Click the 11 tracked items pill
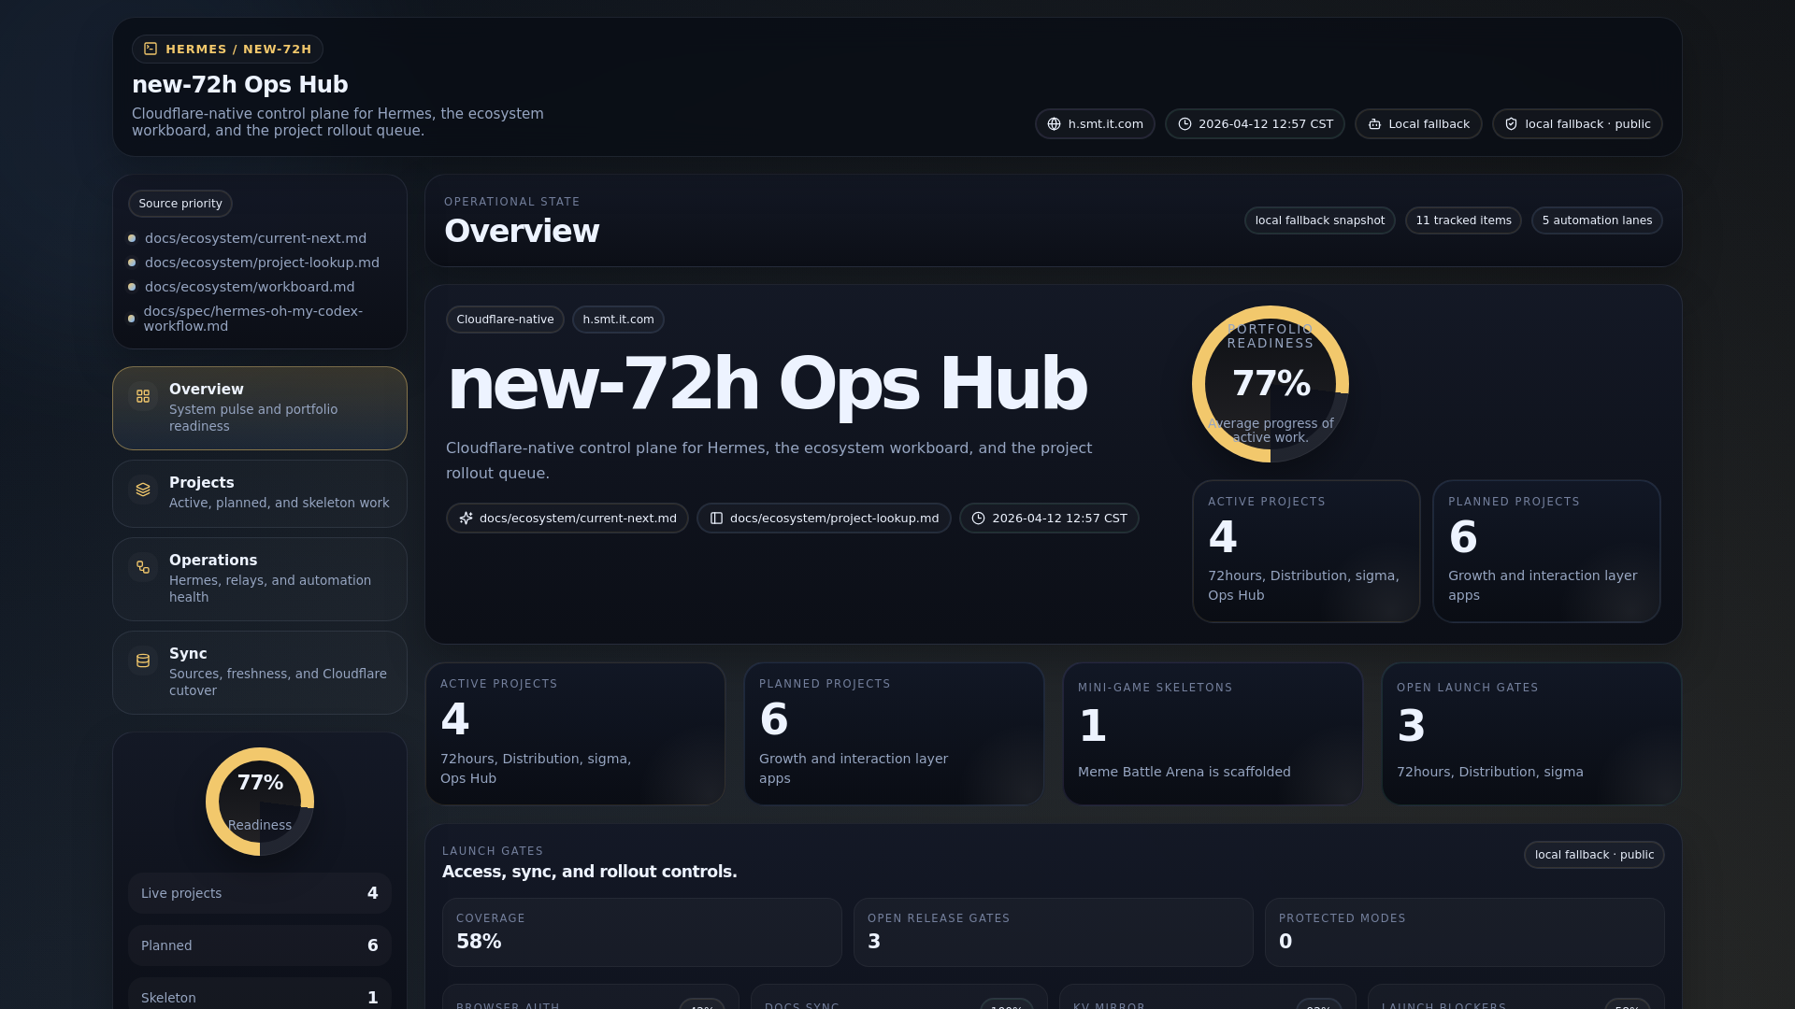This screenshot has height=1009, width=1795. pyautogui.click(x=1463, y=220)
